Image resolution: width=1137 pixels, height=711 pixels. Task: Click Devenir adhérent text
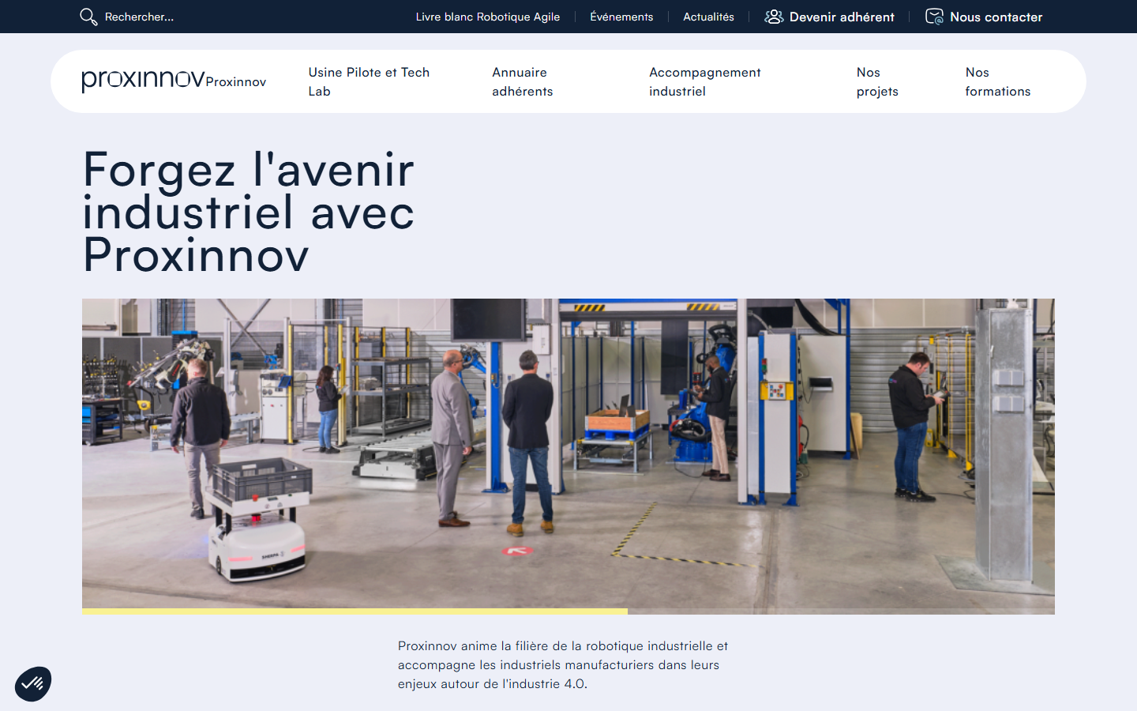pyautogui.click(x=842, y=17)
